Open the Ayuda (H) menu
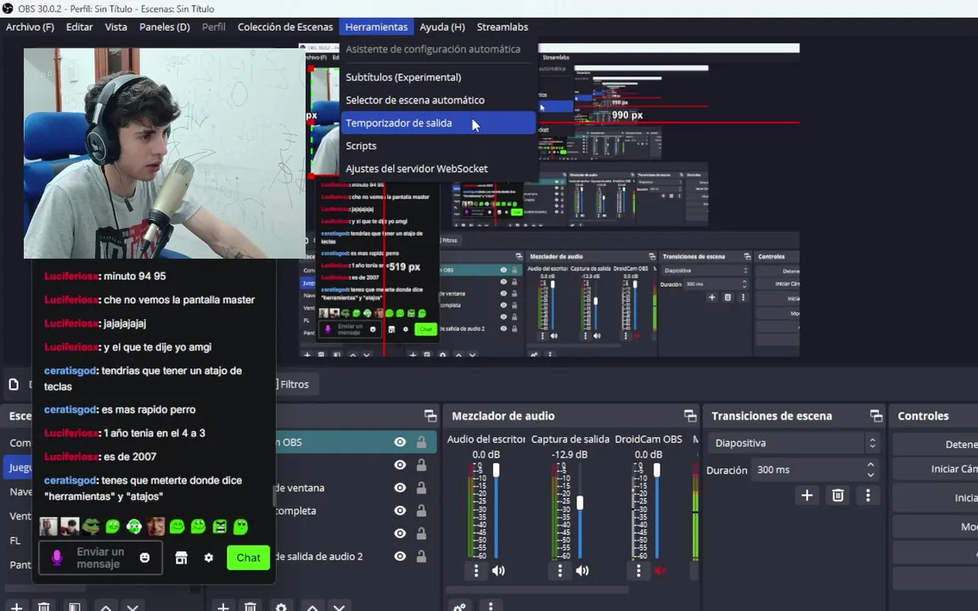 441,27
